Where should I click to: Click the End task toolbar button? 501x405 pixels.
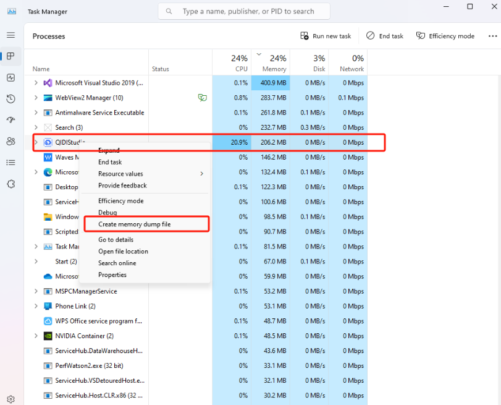point(384,36)
